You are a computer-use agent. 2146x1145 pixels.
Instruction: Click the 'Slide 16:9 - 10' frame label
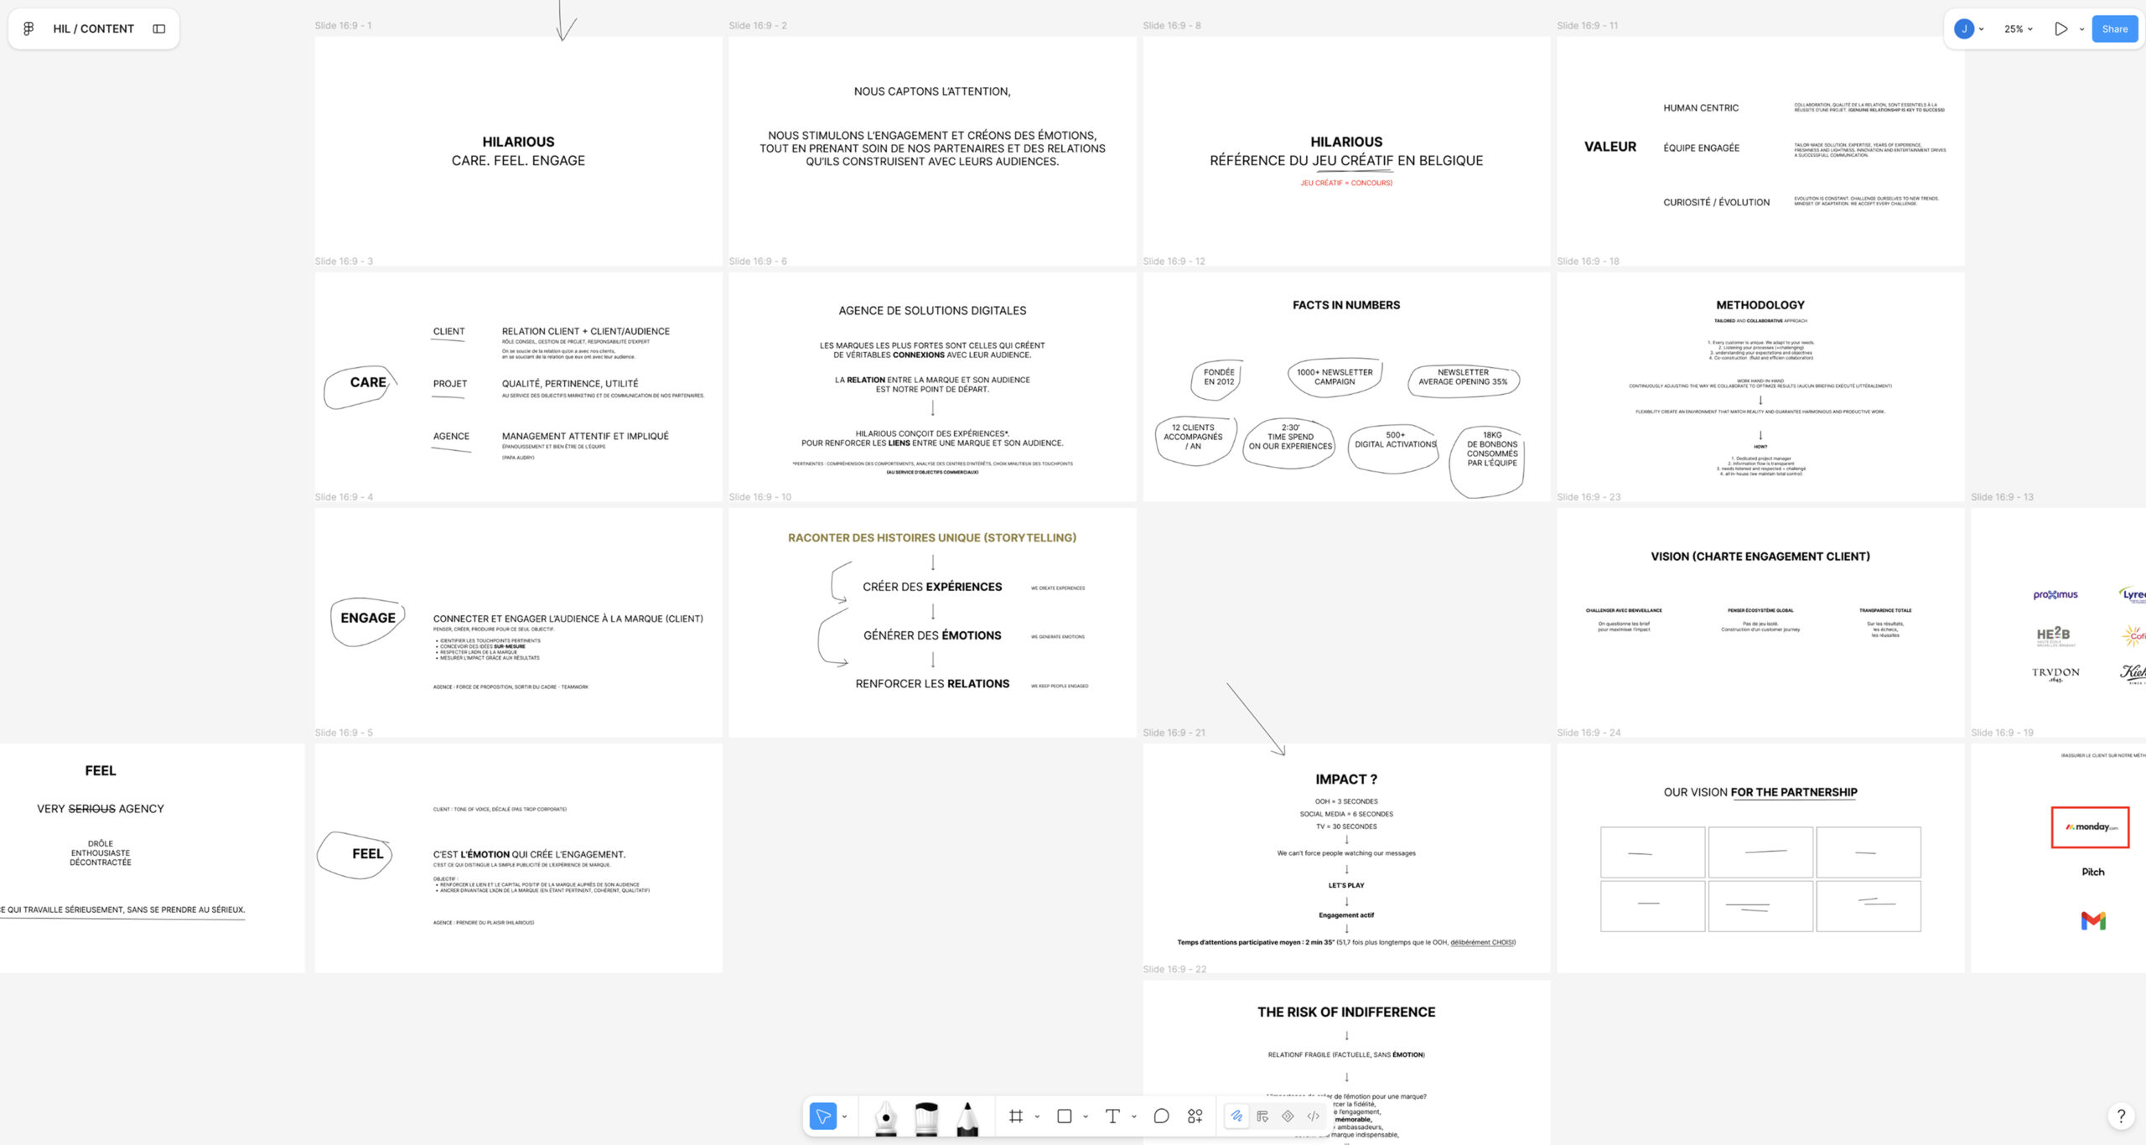tap(760, 497)
